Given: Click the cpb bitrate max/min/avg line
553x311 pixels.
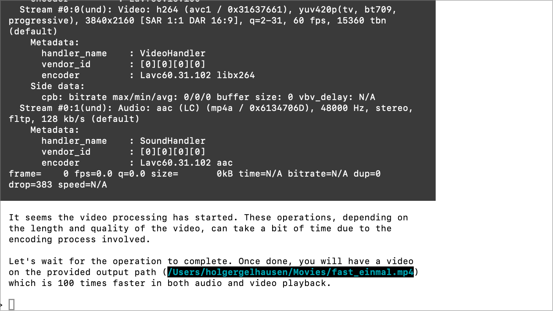Looking at the screenshot, I should click(x=208, y=97).
